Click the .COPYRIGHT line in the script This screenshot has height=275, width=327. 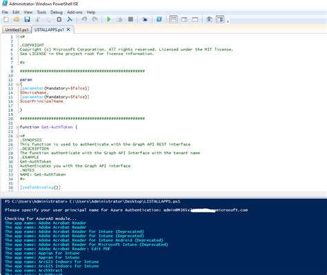(x=32, y=45)
